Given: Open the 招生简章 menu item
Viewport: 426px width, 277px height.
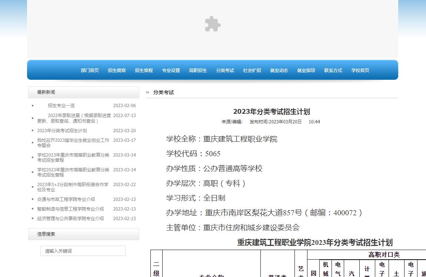Looking at the screenshot, I should tap(117, 71).
